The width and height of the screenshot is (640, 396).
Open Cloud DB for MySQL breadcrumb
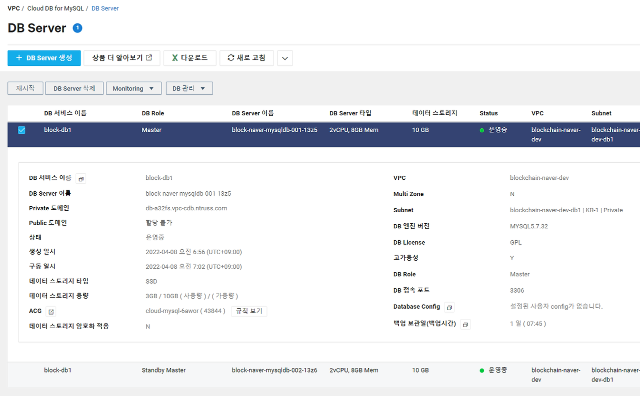click(55, 8)
